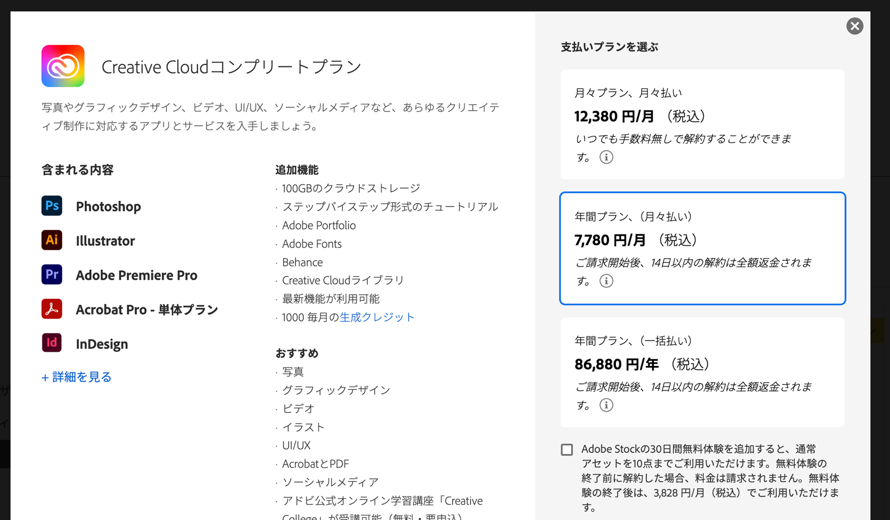Click the Adobe Premiere Pro product name
This screenshot has width=890, height=520.
(136, 275)
